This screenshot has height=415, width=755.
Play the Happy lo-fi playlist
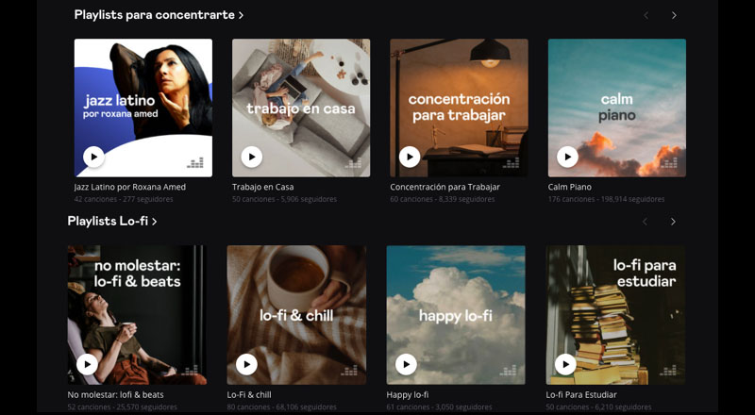point(406,363)
